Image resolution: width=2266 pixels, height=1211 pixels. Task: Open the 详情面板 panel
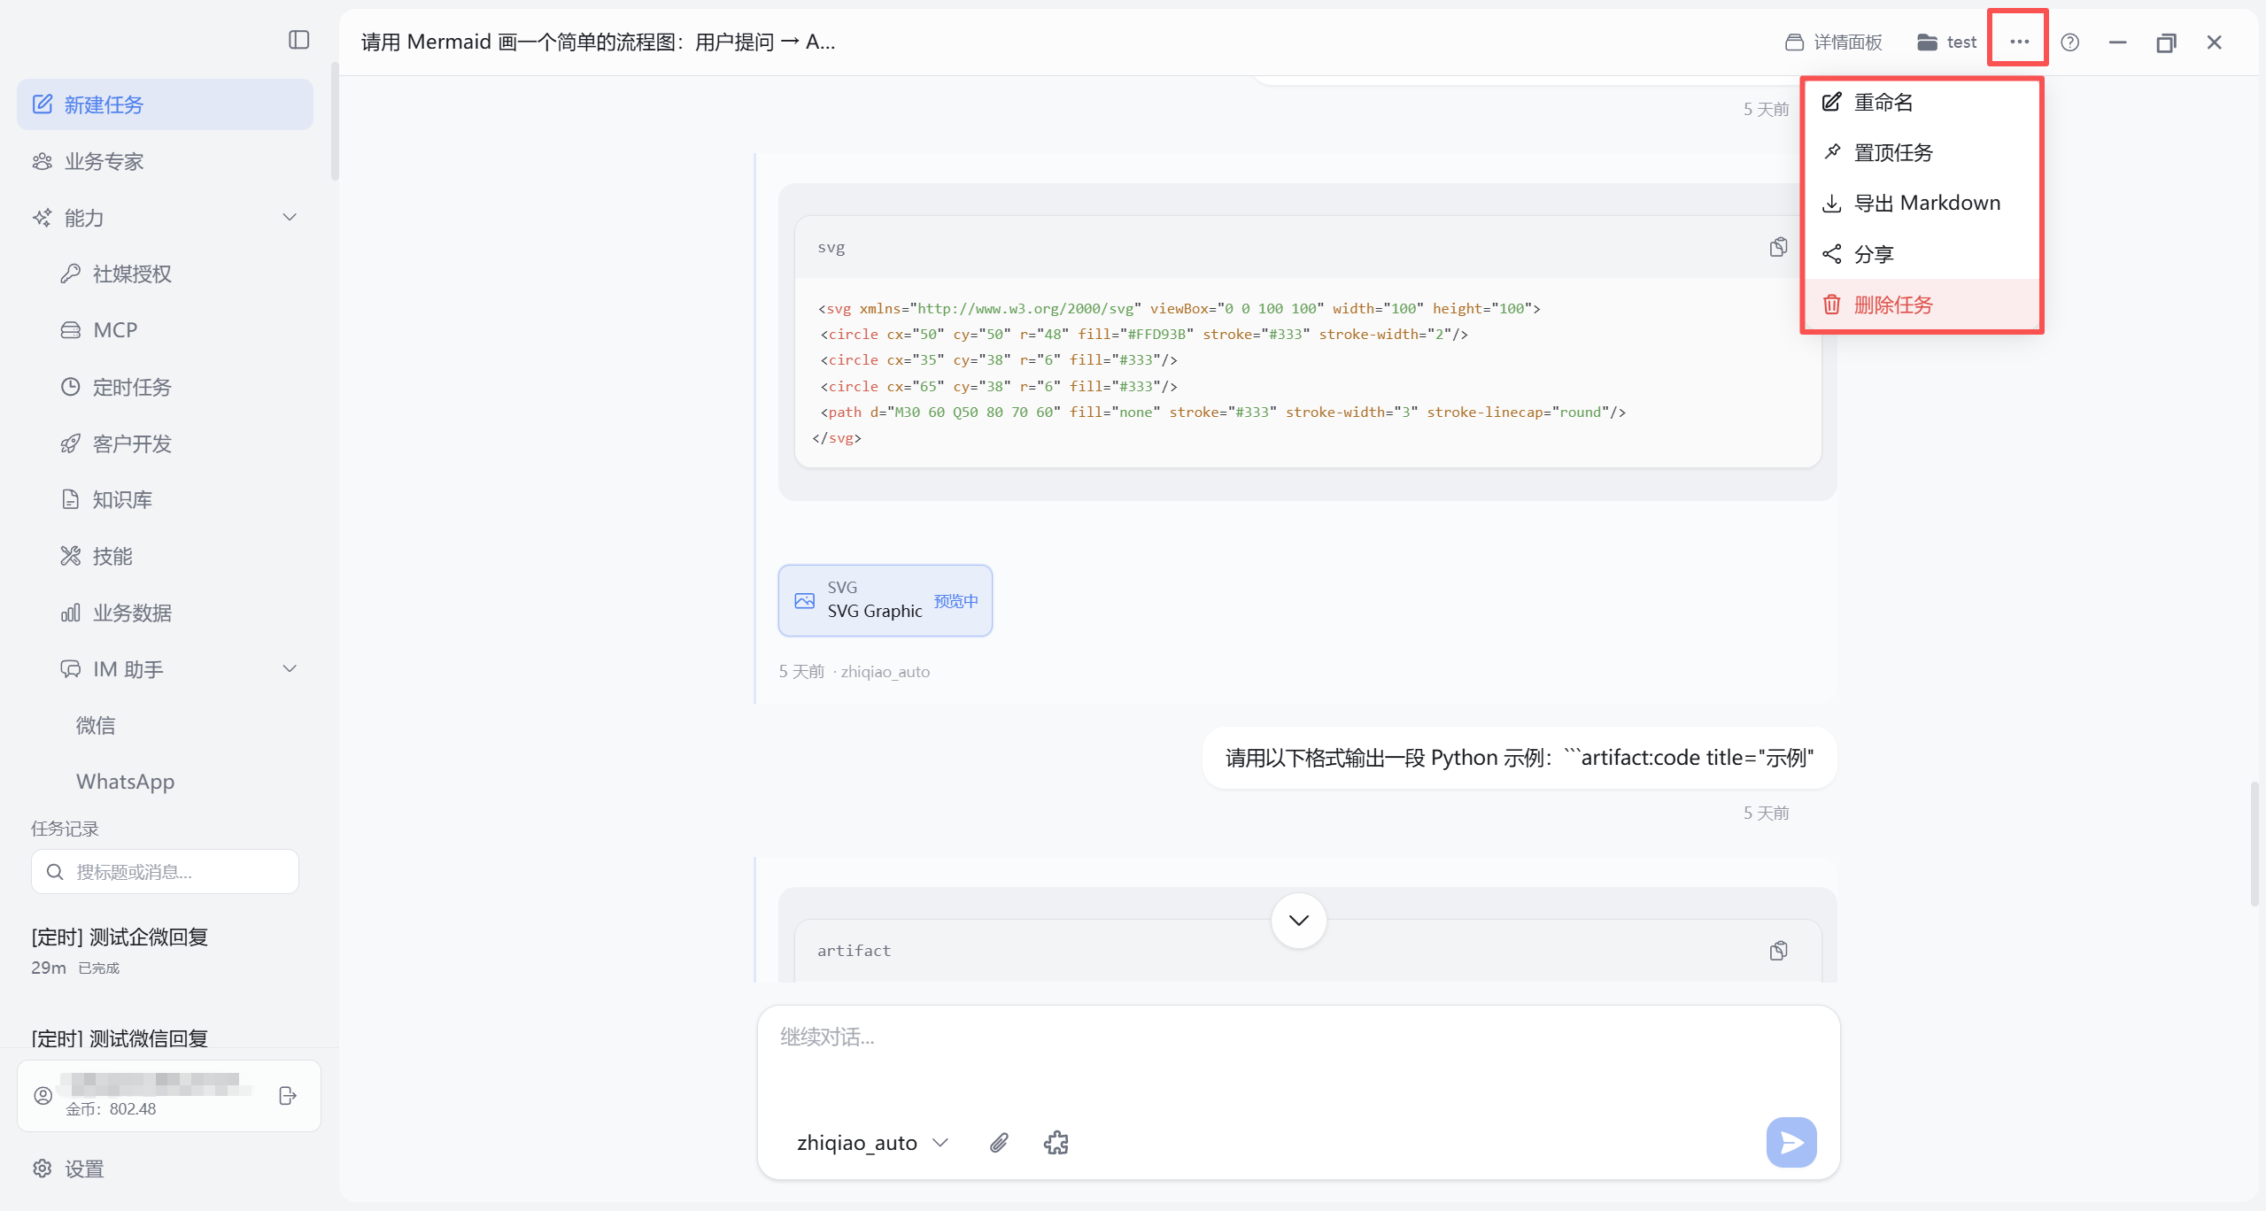pos(1834,42)
